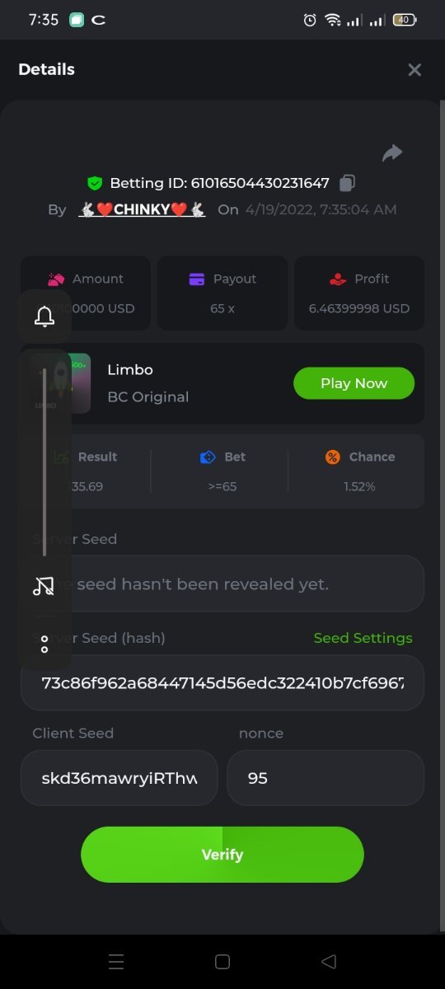445x989 pixels.
Task: Tap the bell ringer mode icon
Action: (x=44, y=316)
